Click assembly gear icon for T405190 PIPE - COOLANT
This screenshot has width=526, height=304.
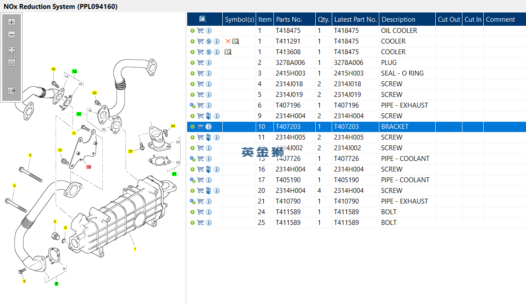[193, 180]
